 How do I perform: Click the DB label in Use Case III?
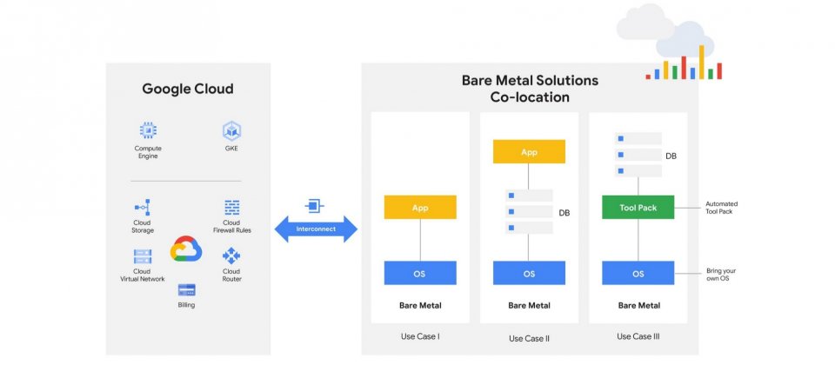671,156
